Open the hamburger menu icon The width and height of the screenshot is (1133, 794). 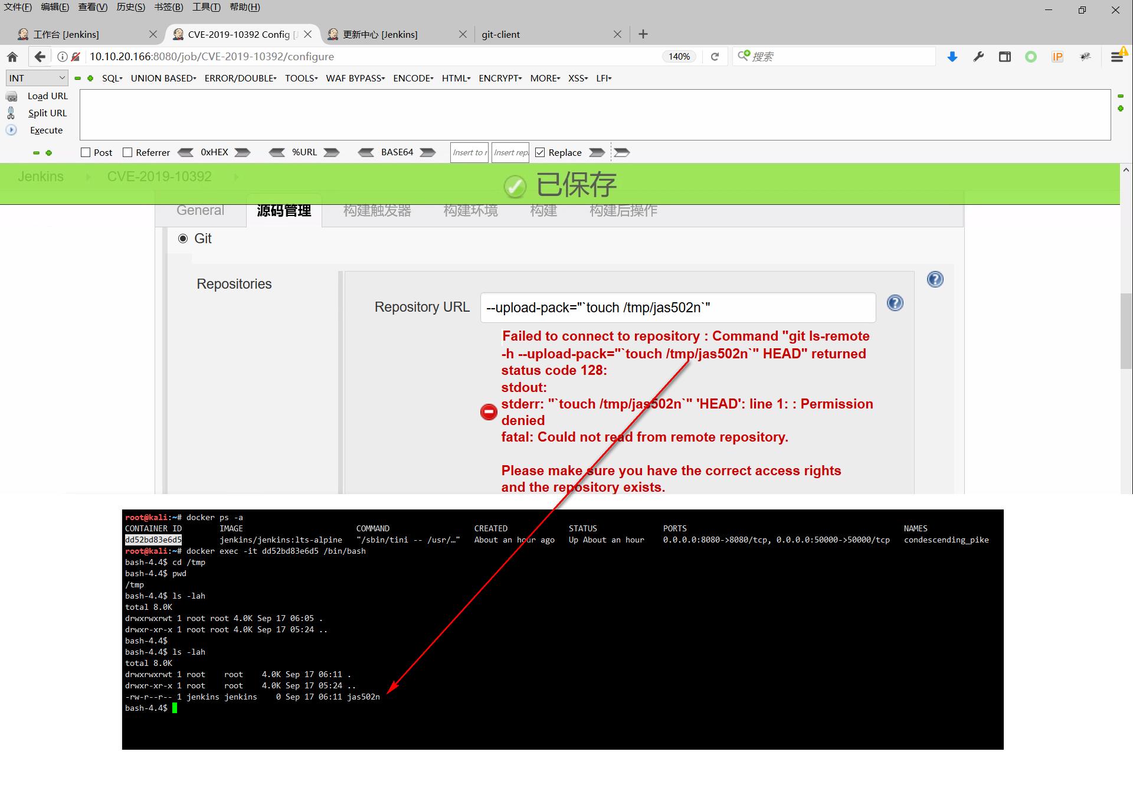(1116, 57)
